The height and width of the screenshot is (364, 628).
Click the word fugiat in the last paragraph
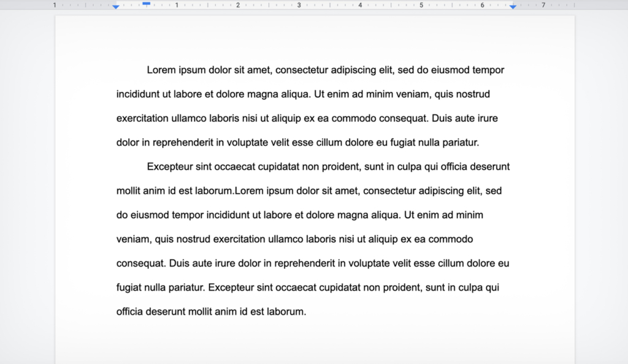(128, 287)
